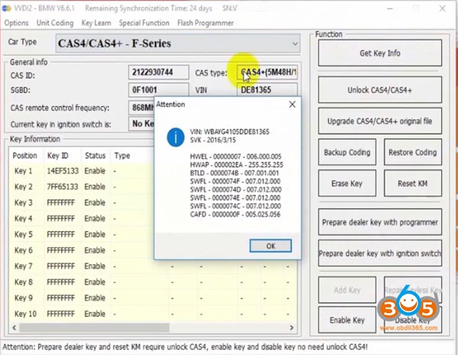Click the HWEL - 00000007 line in dialog

(235, 157)
